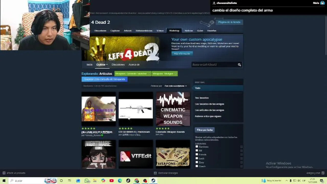Screen dimensions: 327x184
Task: Open the Reseñas hub tab
Action: [212, 31]
